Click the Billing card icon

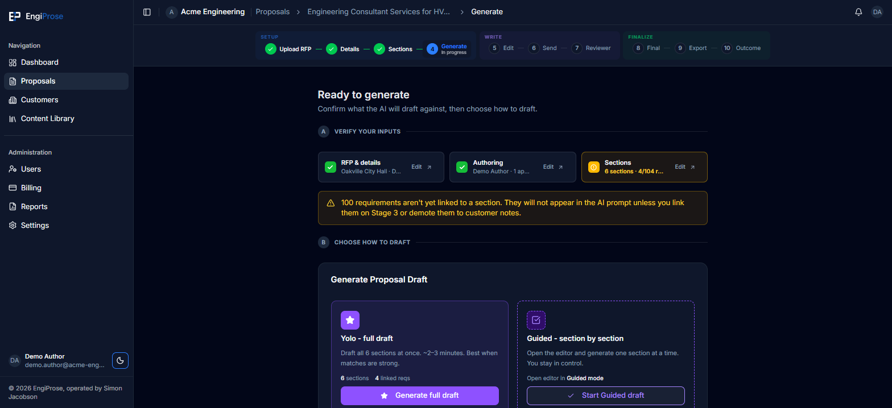[x=13, y=188]
